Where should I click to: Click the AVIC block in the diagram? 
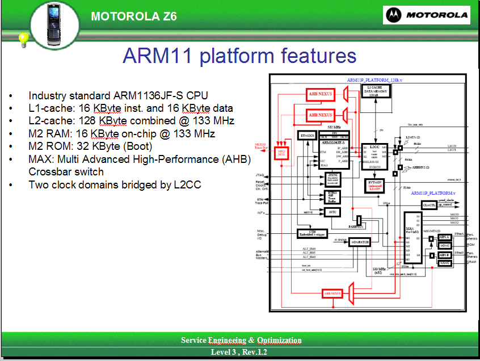pos(332,212)
